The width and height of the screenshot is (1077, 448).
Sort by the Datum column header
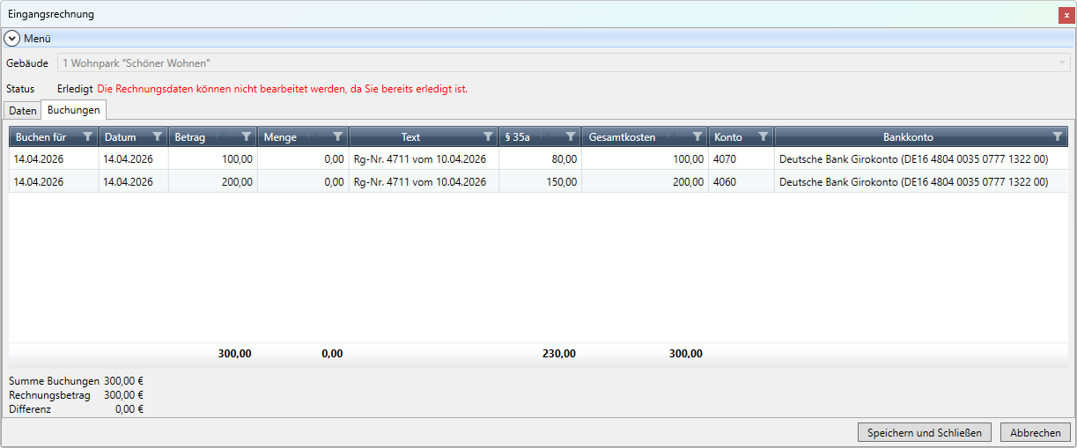[121, 137]
